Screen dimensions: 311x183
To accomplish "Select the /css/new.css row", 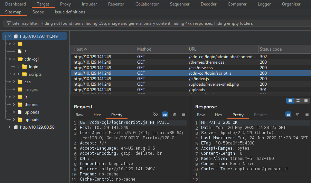I will coord(191,68).
